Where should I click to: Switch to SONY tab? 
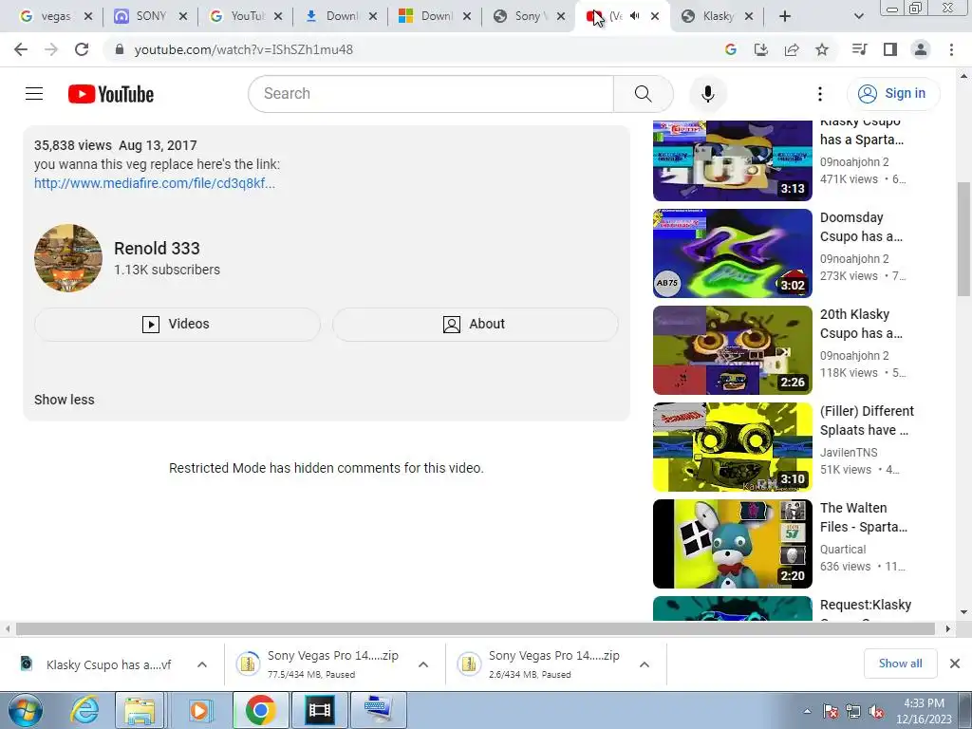point(151,16)
